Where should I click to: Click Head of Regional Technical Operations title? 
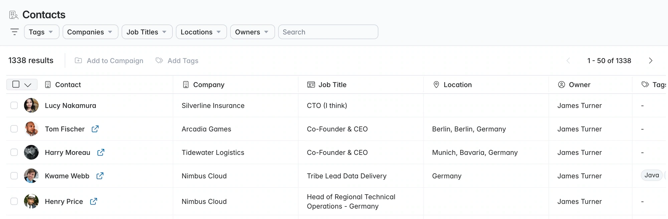click(x=351, y=201)
